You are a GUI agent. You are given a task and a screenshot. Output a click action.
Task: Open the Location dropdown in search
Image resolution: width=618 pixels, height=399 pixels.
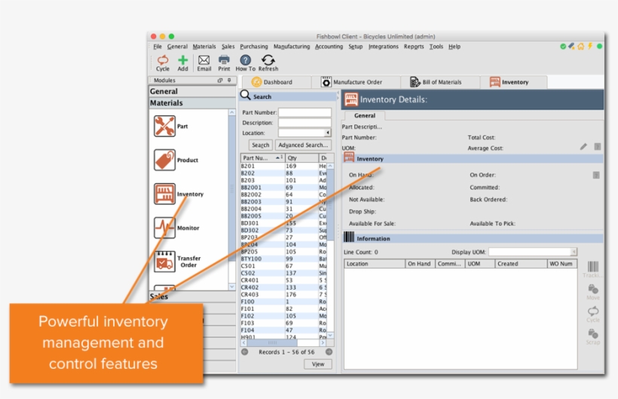tap(328, 133)
